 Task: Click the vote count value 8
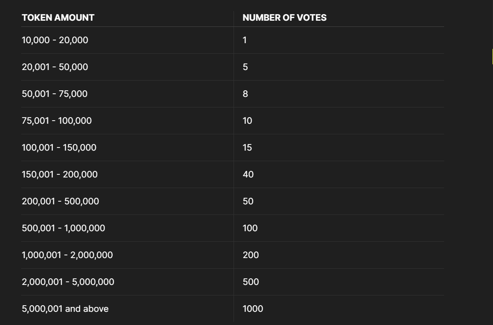pyautogui.click(x=245, y=94)
